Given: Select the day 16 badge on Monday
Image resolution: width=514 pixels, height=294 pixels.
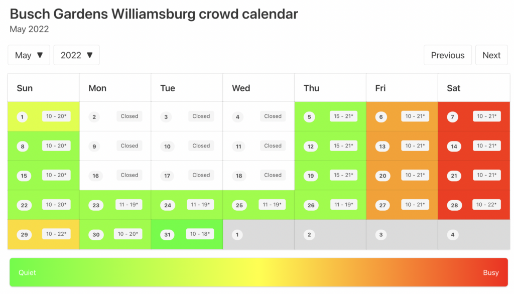Looking at the screenshot, I should (x=95, y=176).
